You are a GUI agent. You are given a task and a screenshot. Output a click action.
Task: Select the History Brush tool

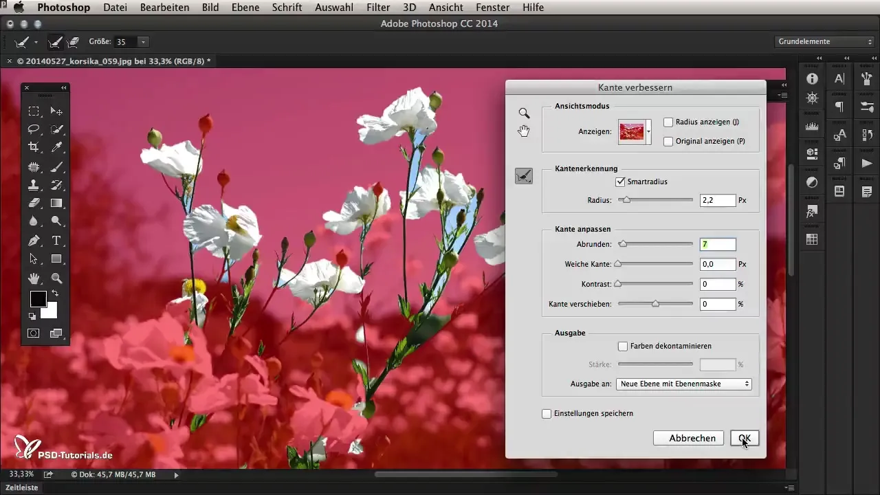pos(57,184)
